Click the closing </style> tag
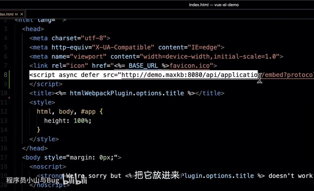The image size is (314, 191). click(44, 139)
